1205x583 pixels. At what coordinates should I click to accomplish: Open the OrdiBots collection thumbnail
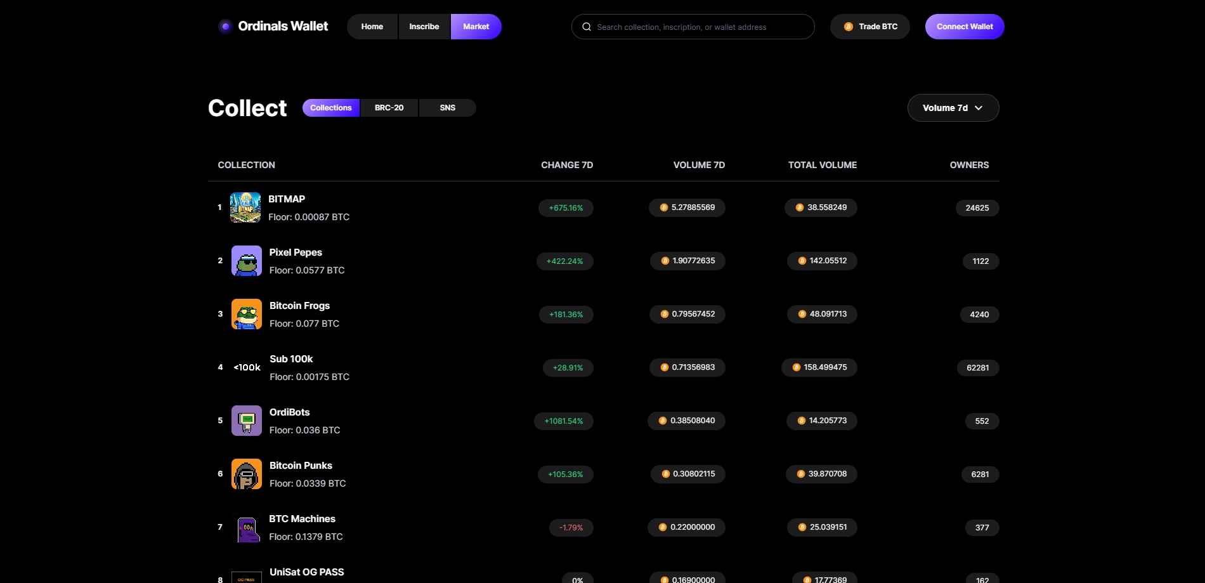(x=247, y=421)
